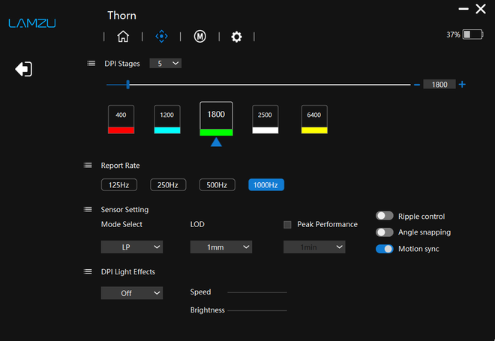Check the Peak Performance checkbox
Screen dimensions: 495x341
click(x=287, y=224)
